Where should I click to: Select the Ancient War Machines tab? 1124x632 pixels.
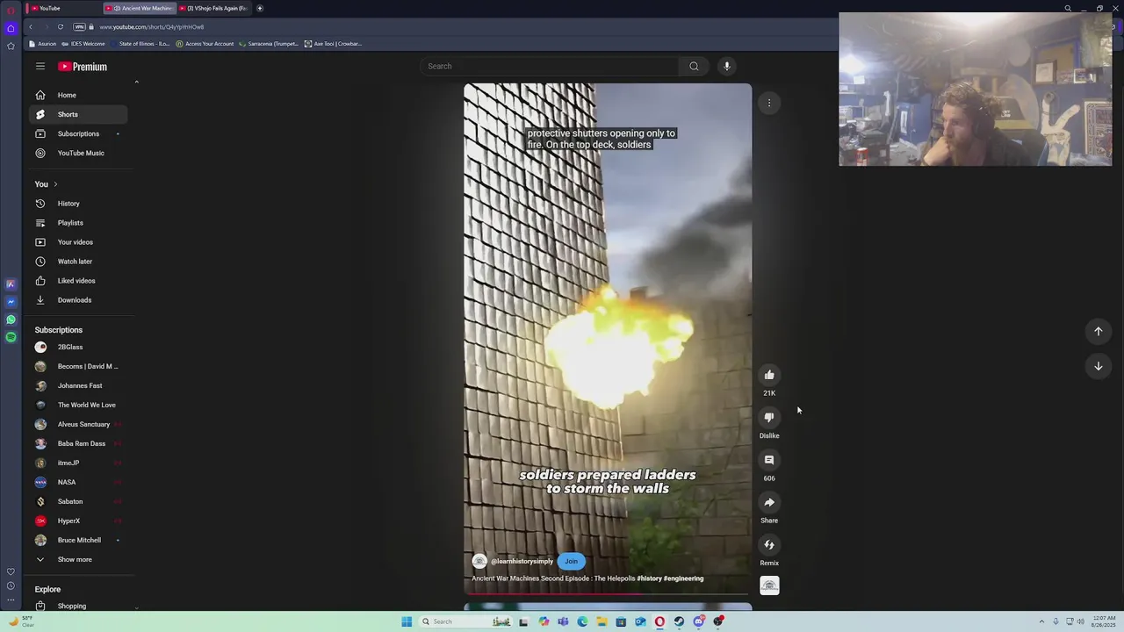(140, 8)
